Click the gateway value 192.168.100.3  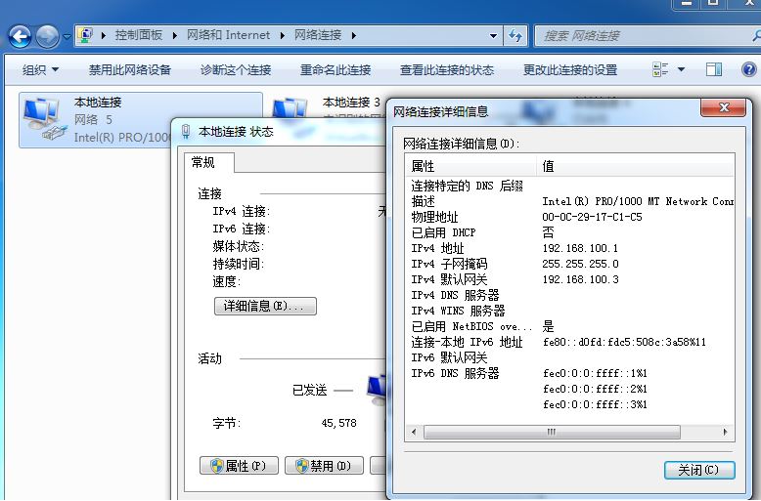coord(580,279)
